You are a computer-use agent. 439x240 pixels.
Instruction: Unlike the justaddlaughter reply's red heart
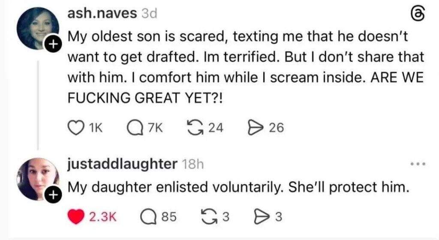(75, 217)
